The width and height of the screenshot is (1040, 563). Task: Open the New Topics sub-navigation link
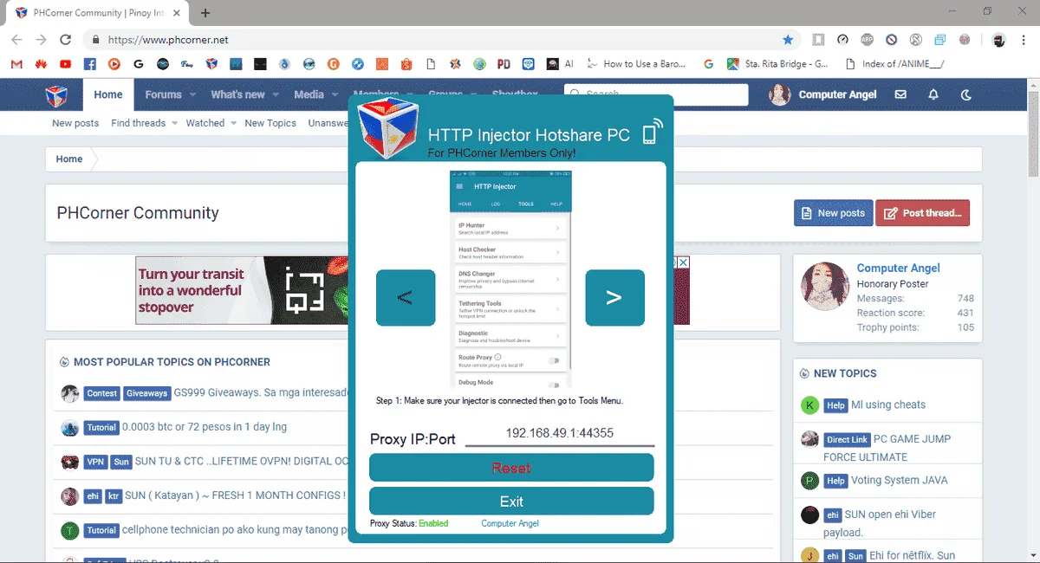click(x=270, y=123)
